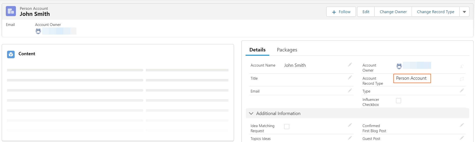475x142 pixels.
Task: Open the more actions dropdown arrow
Action: (x=464, y=12)
